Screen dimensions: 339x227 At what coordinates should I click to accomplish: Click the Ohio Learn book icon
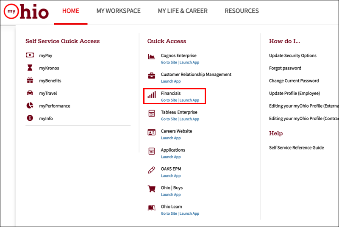pos(151,208)
